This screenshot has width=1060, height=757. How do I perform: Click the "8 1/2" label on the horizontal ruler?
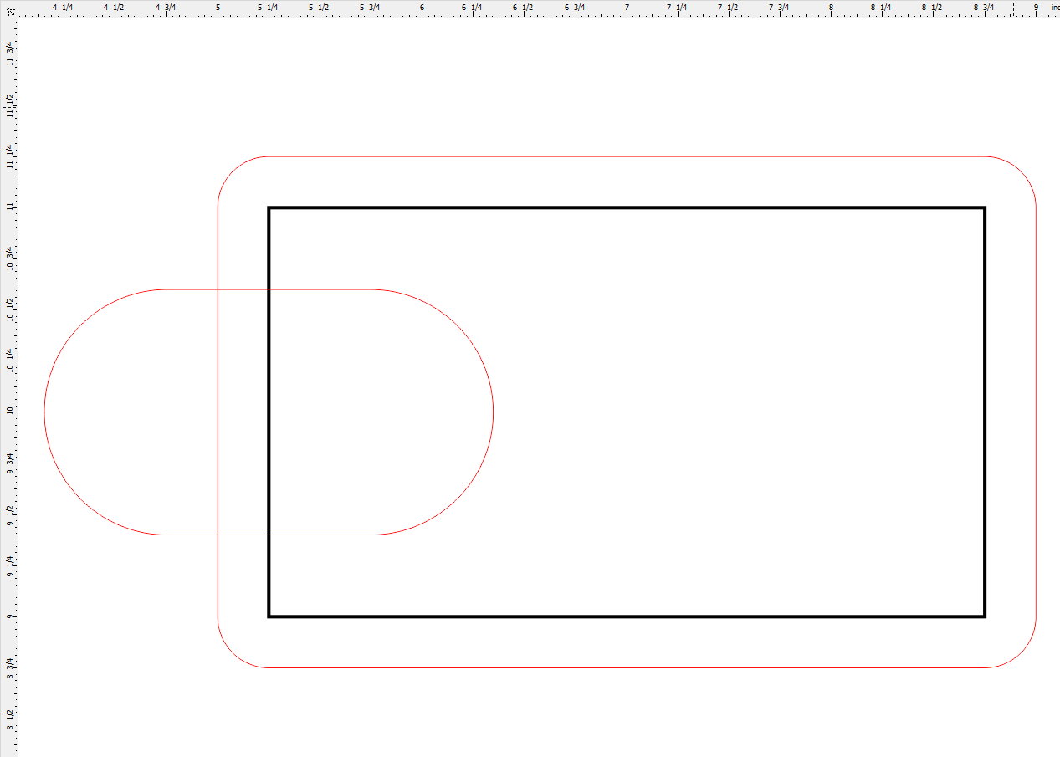pyautogui.click(x=931, y=7)
